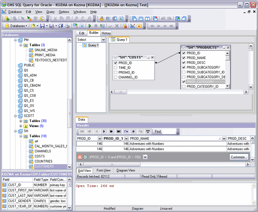Click the next page double-arrow button
258x212 pixels.
[x=111, y=131]
